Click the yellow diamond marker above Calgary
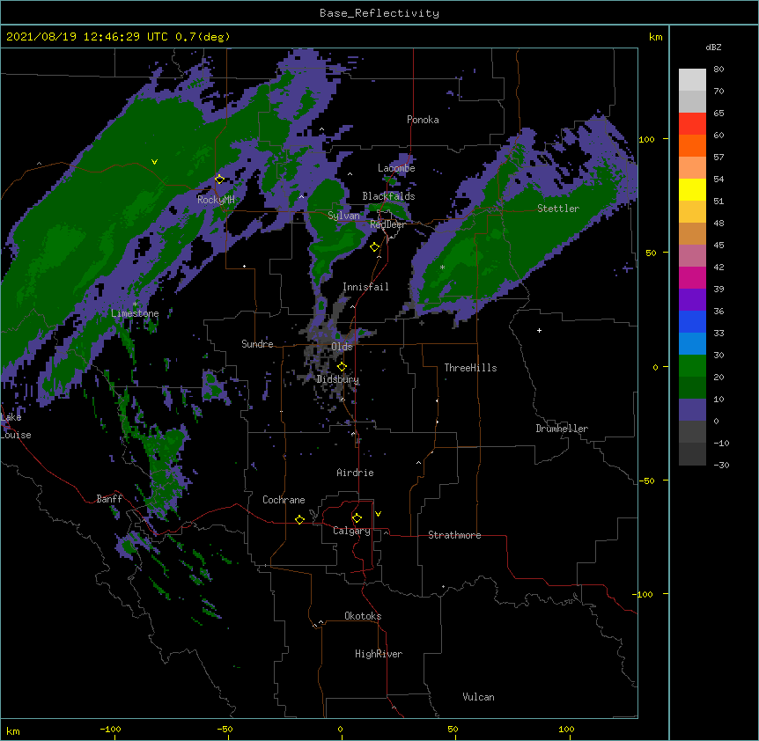 (x=357, y=518)
